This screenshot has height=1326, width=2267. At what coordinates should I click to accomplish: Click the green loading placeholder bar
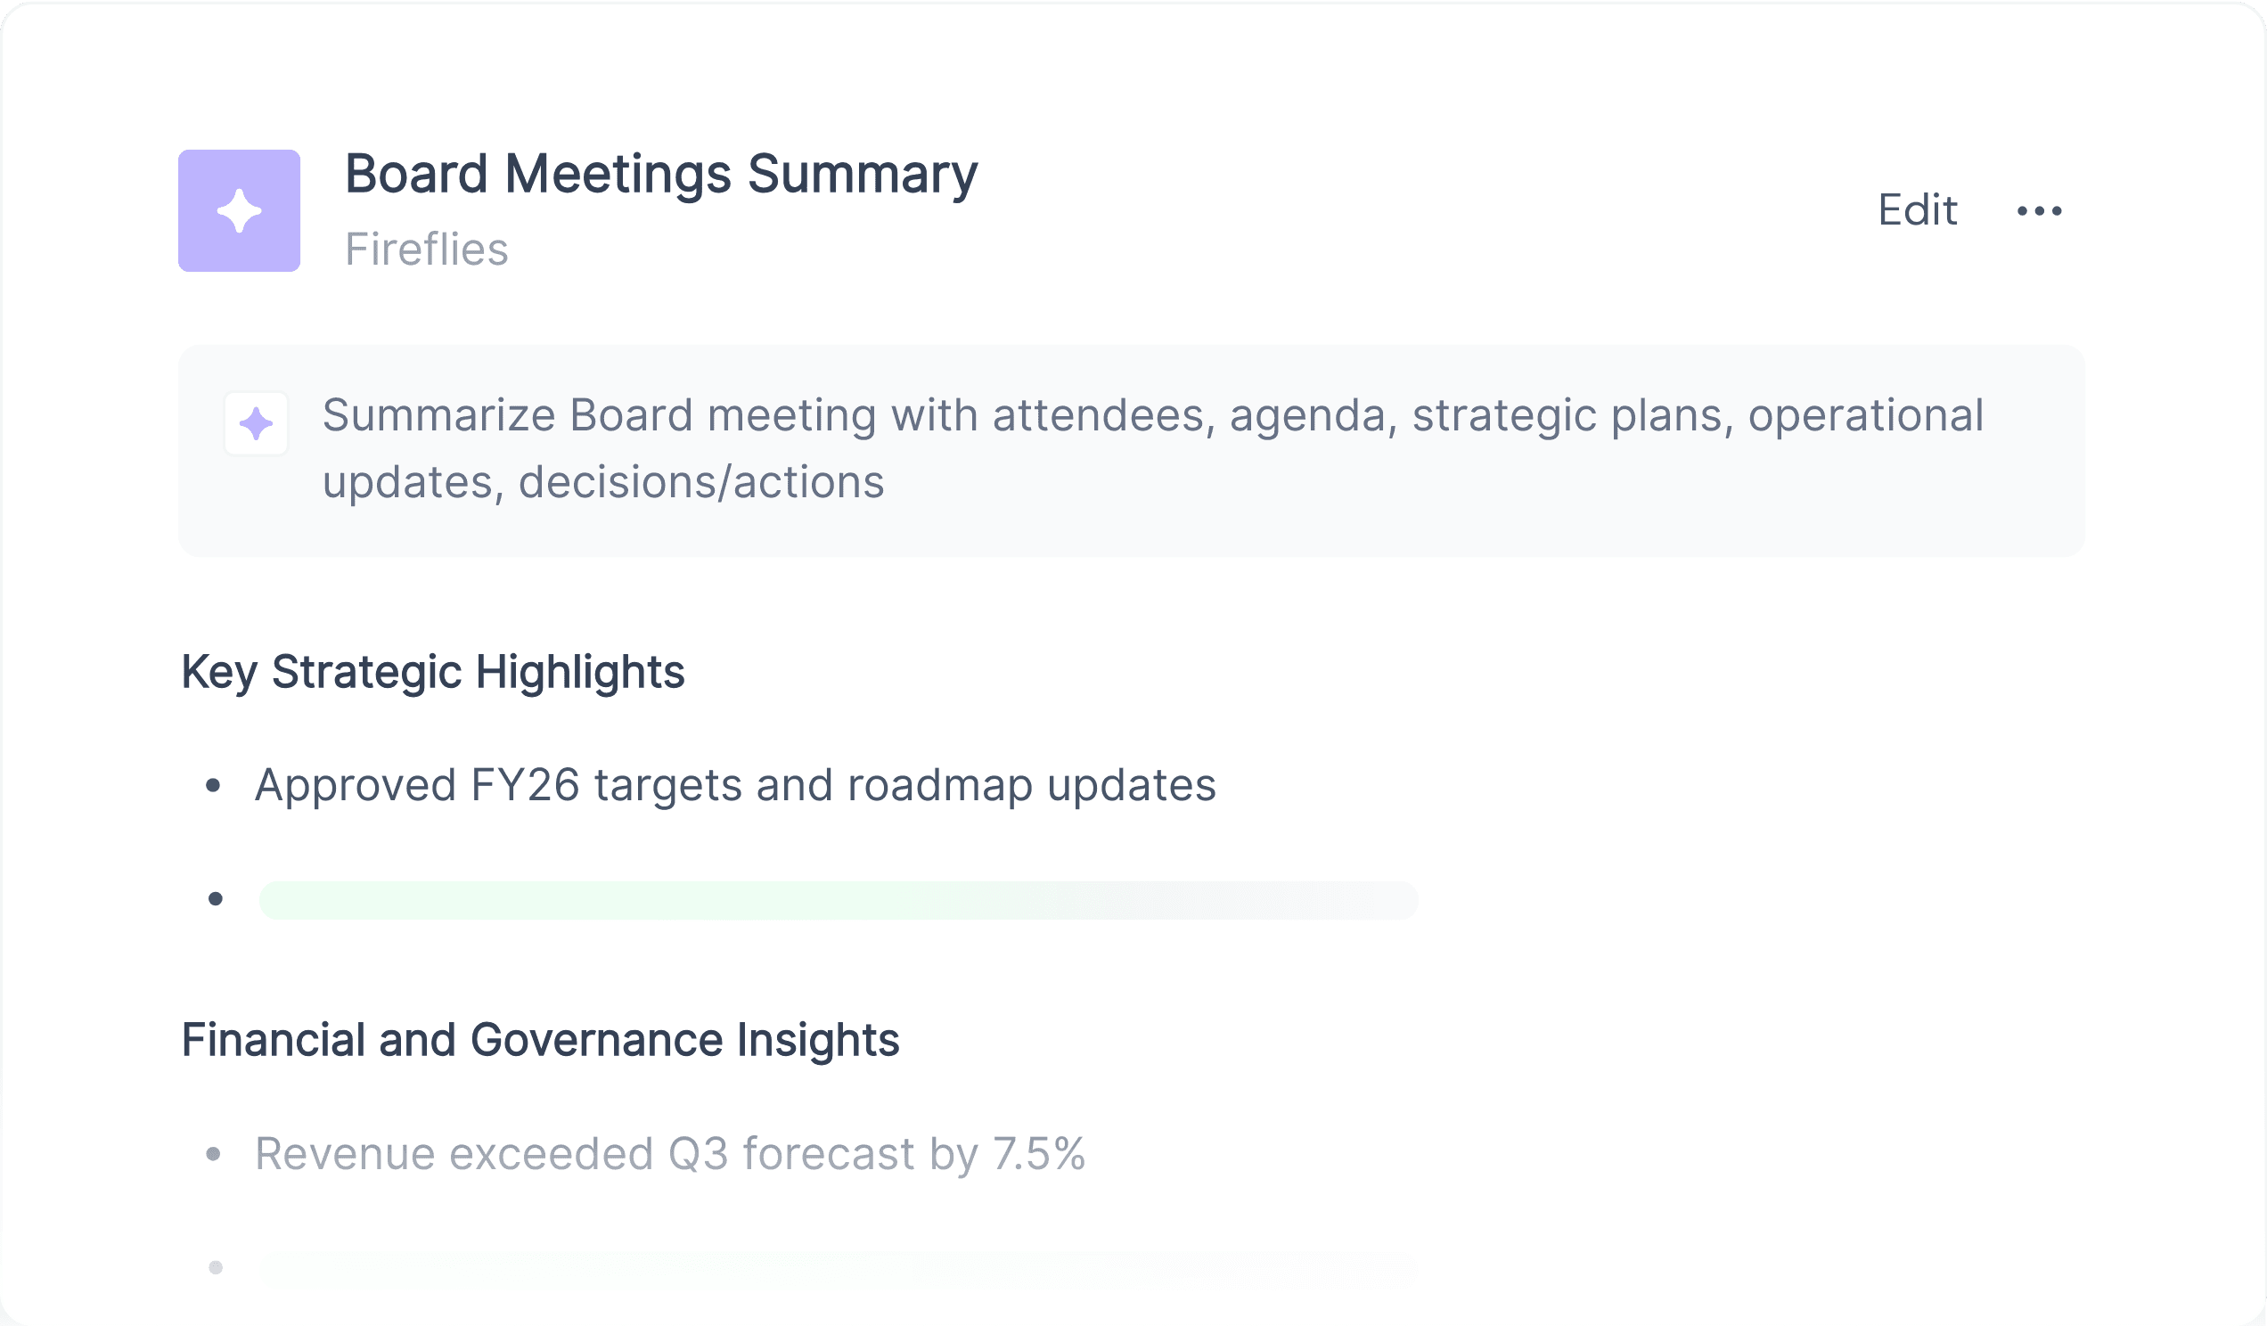838,901
